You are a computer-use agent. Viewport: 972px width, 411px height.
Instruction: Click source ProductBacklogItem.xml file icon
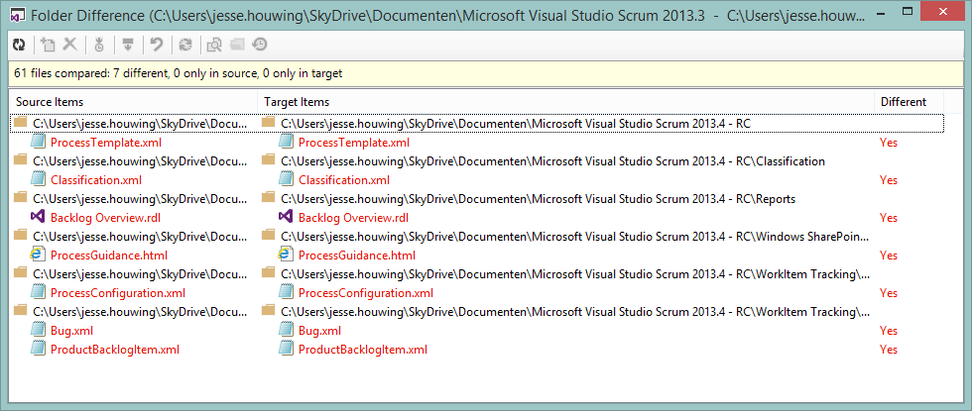(x=39, y=349)
